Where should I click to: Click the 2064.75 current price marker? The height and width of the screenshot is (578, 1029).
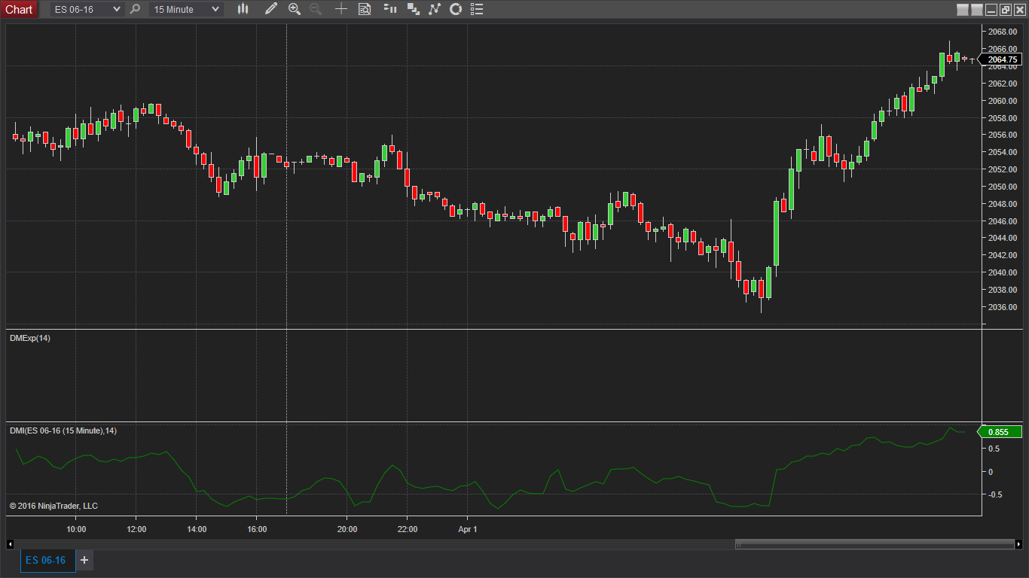point(1001,59)
